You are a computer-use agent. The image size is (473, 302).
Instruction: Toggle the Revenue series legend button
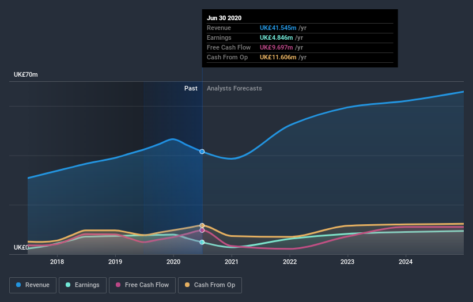pyautogui.click(x=33, y=285)
